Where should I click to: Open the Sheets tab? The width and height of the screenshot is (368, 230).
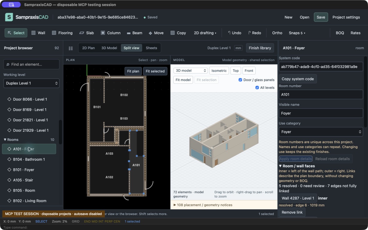[151, 48]
